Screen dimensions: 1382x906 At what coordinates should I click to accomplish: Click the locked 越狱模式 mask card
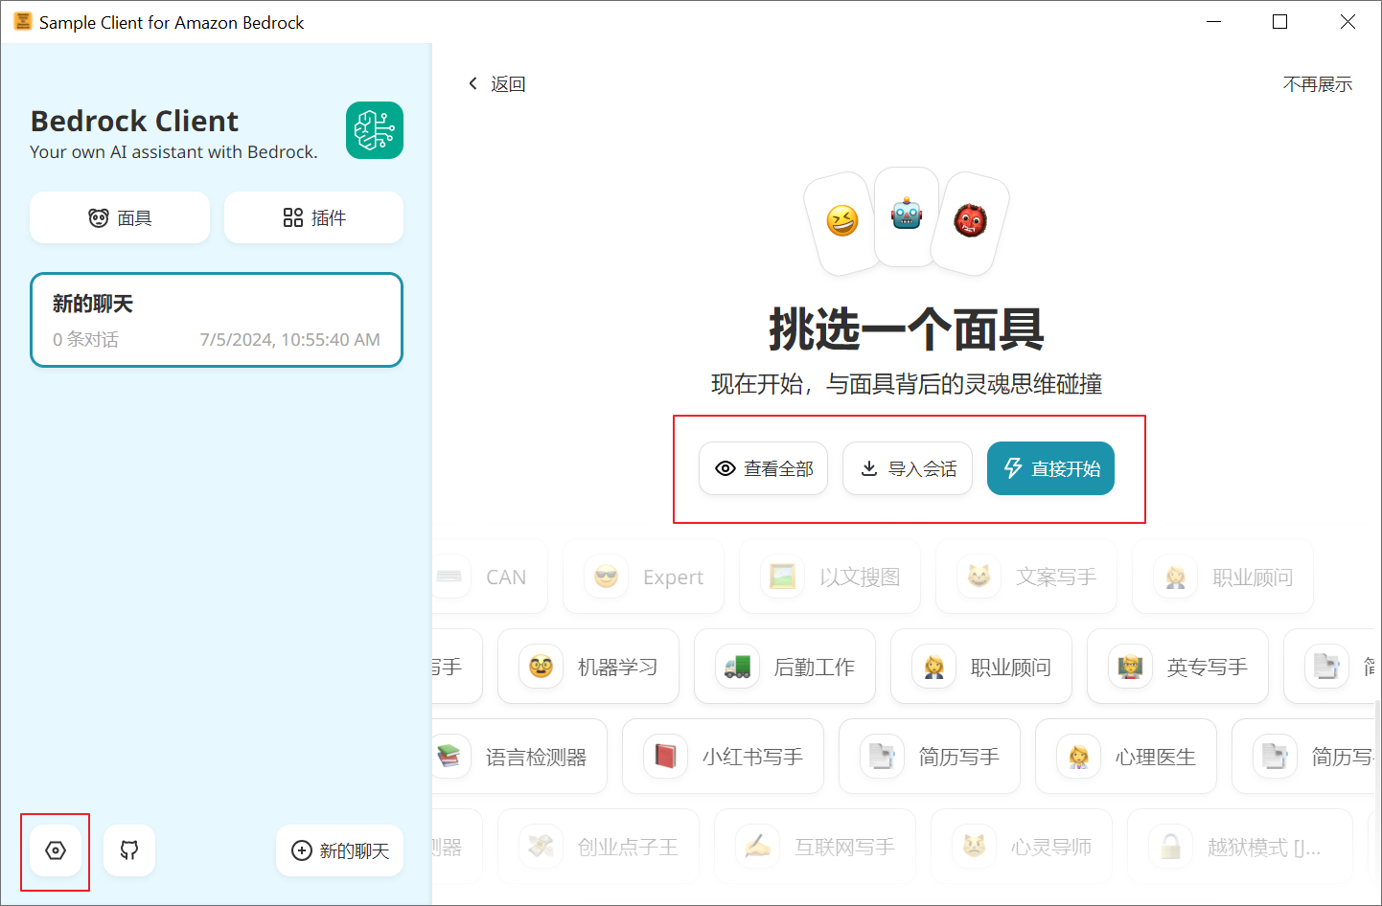point(1239,847)
